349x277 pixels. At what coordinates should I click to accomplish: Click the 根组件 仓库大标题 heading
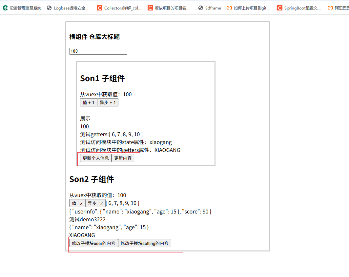pyautogui.click(x=94, y=37)
